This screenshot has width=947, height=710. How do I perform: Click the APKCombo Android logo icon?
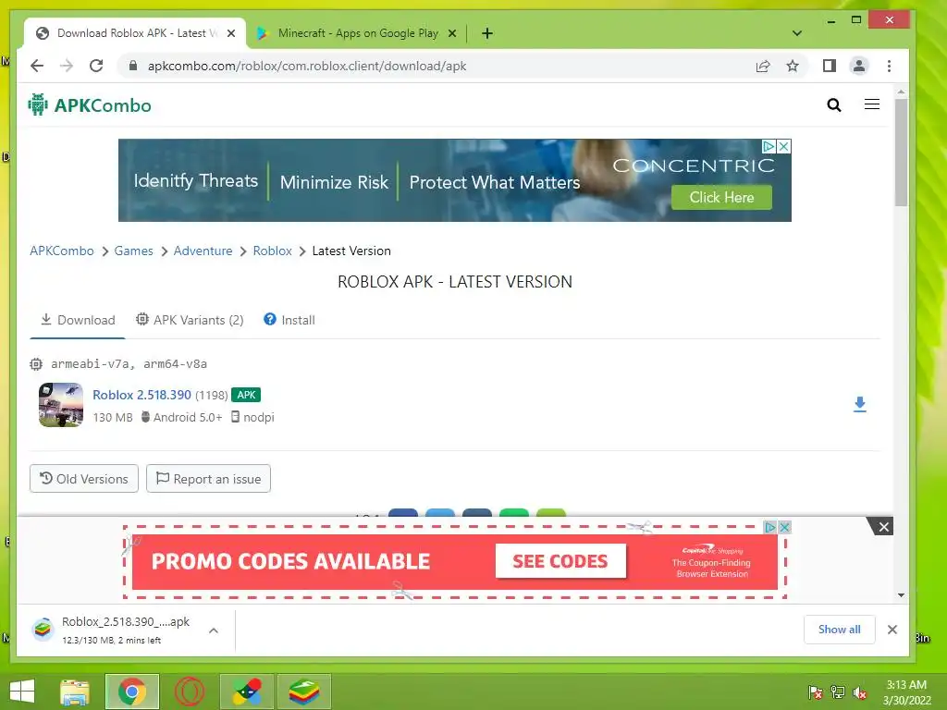point(37,104)
